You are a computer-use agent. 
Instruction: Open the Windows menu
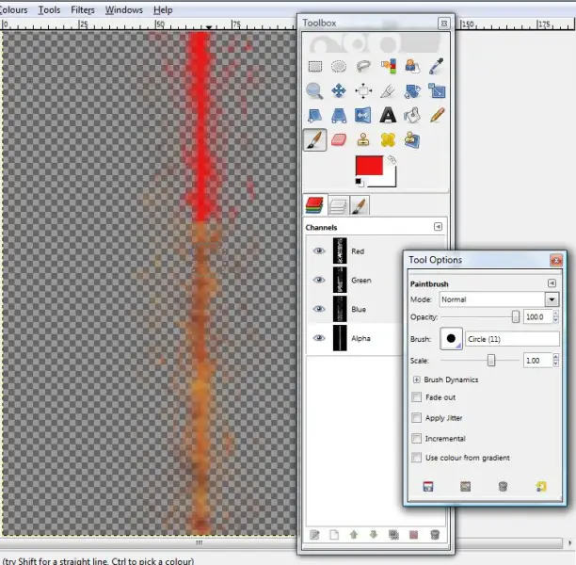tap(124, 10)
